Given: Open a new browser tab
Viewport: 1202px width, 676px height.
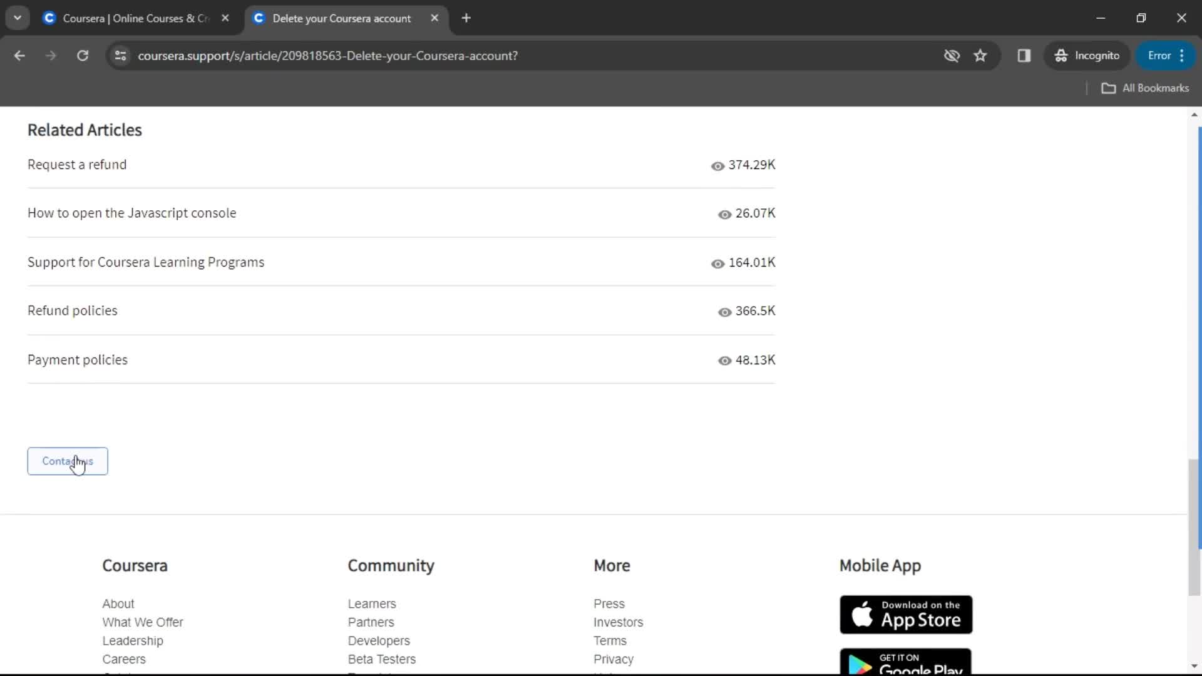Looking at the screenshot, I should 466,18.
